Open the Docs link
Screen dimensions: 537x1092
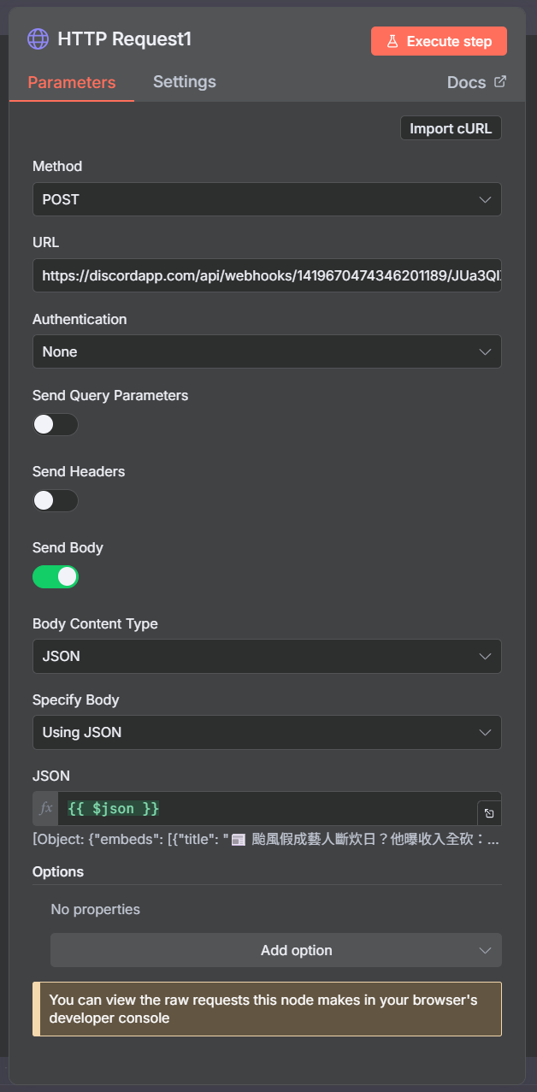point(467,83)
